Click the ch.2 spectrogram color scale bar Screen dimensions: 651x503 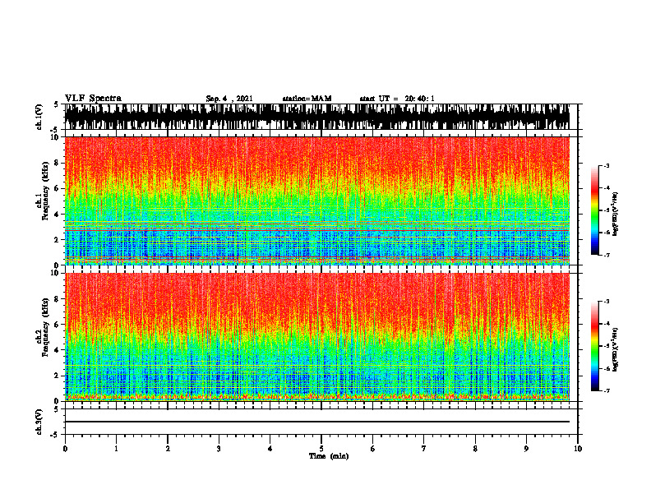click(594, 346)
